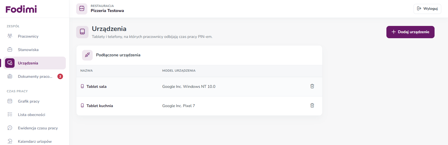The height and width of the screenshot is (145, 448).
Task: Click the Ewidencja czasu pracy clock icon
Action: point(10,128)
